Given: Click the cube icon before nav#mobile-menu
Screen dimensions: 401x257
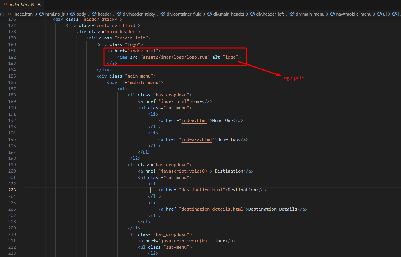Looking at the screenshot, I should (x=332, y=14).
